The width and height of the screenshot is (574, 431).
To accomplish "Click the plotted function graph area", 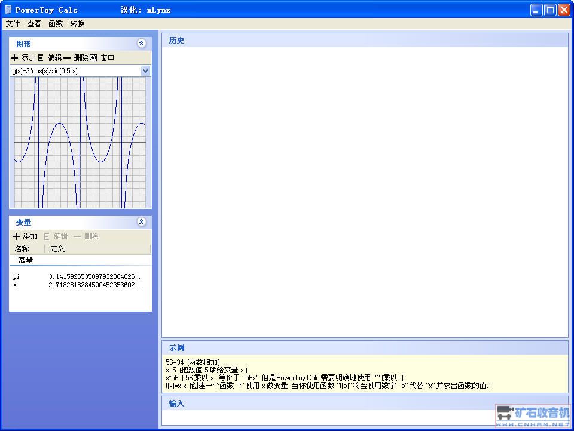I will coord(80,143).
